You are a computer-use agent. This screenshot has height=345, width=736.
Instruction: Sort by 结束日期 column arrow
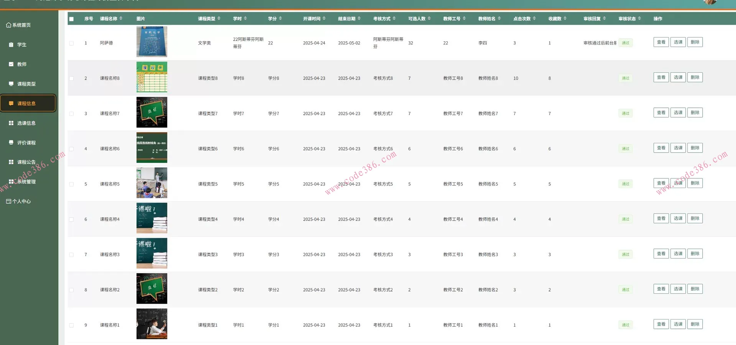tap(359, 18)
